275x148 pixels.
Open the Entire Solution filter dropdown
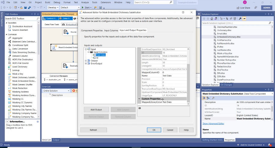pos(56,91)
